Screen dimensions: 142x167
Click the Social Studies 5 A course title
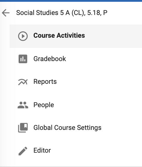tap(62, 13)
